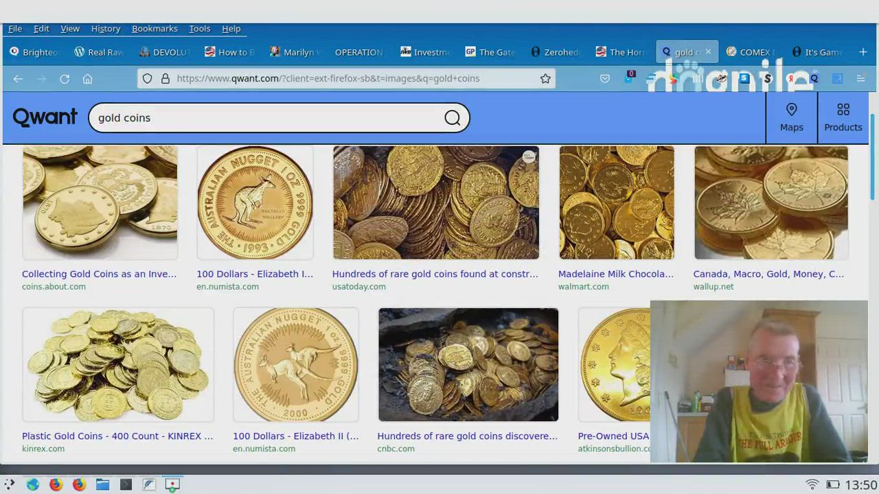Open the Bookmarks menu
This screenshot has width=879, height=494.
(x=155, y=29)
